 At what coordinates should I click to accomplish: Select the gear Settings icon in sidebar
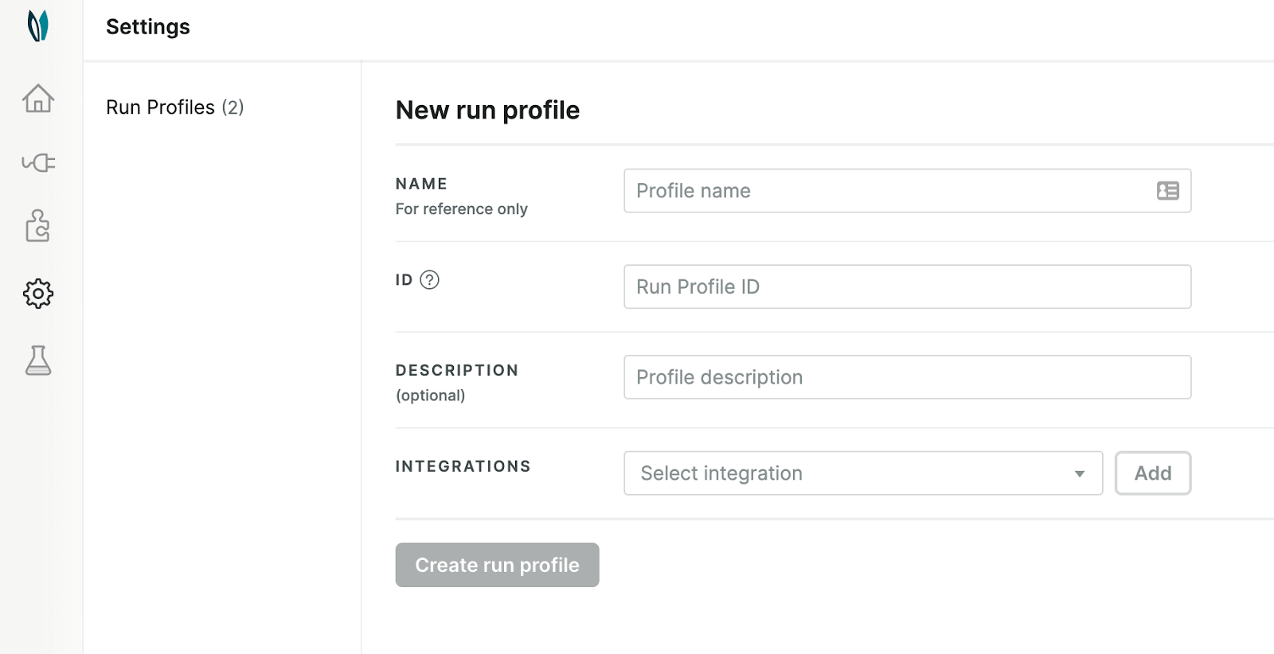(x=38, y=294)
